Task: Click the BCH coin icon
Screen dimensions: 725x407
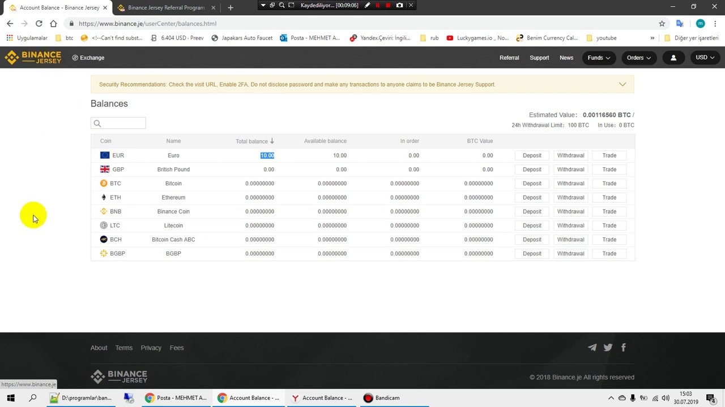Action: pos(104,240)
